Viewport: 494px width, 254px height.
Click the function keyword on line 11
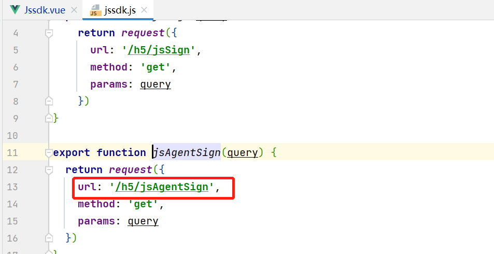coord(121,152)
